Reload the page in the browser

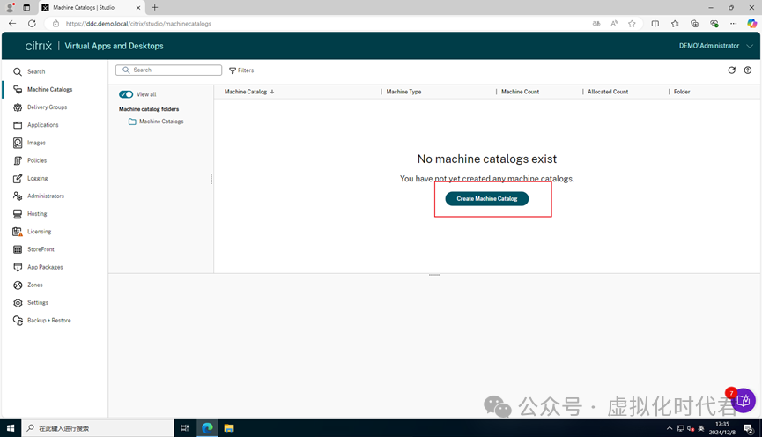point(32,23)
